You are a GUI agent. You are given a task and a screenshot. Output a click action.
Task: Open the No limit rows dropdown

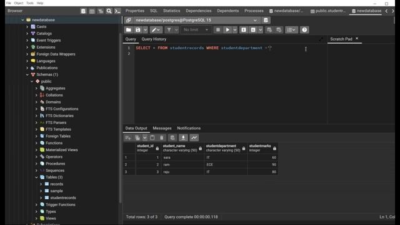click(x=196, y=30)
